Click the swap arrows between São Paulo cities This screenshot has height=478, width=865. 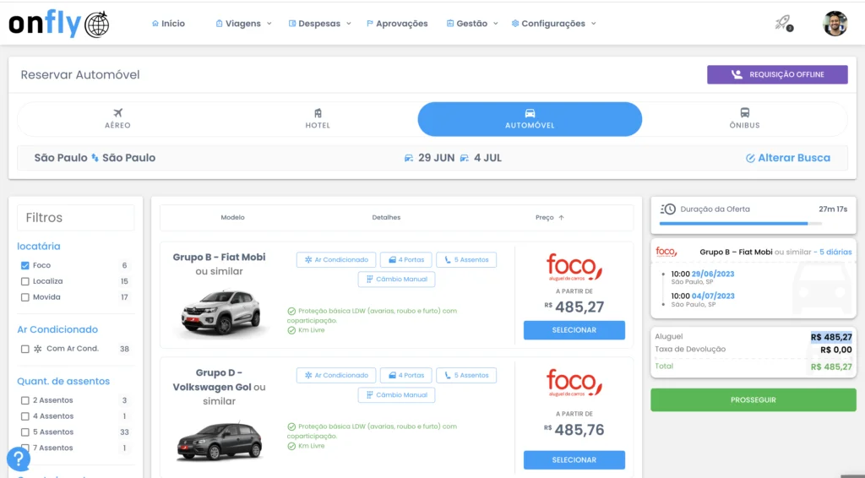coord(95,158)
